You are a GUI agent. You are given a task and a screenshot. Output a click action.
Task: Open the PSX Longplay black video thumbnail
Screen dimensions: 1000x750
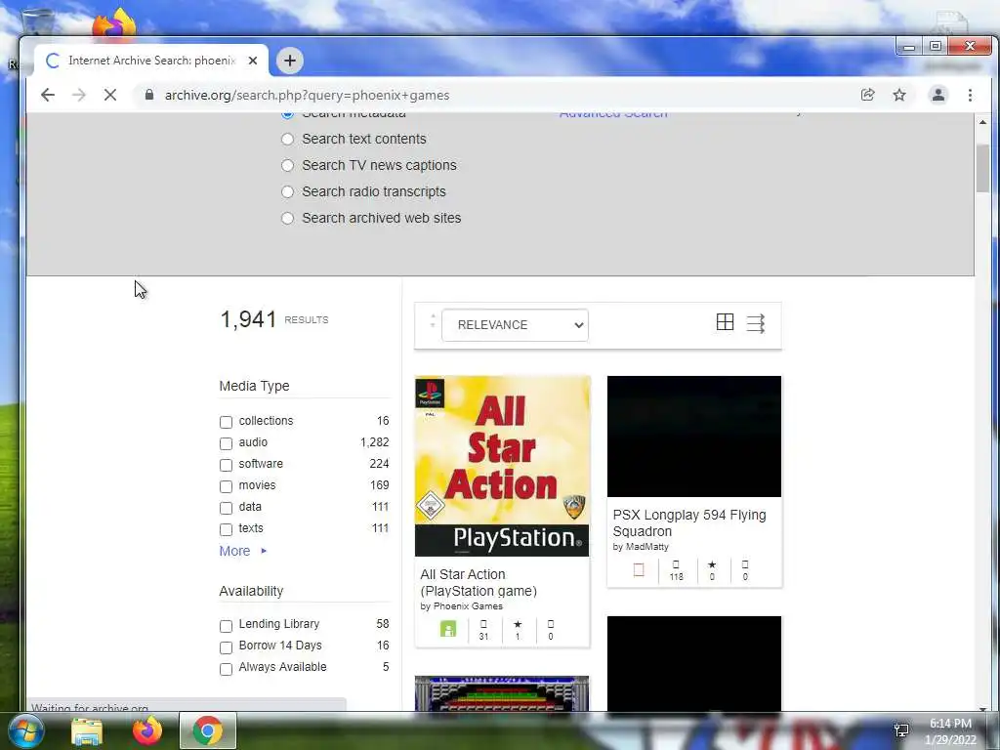[x=694, y=437]
